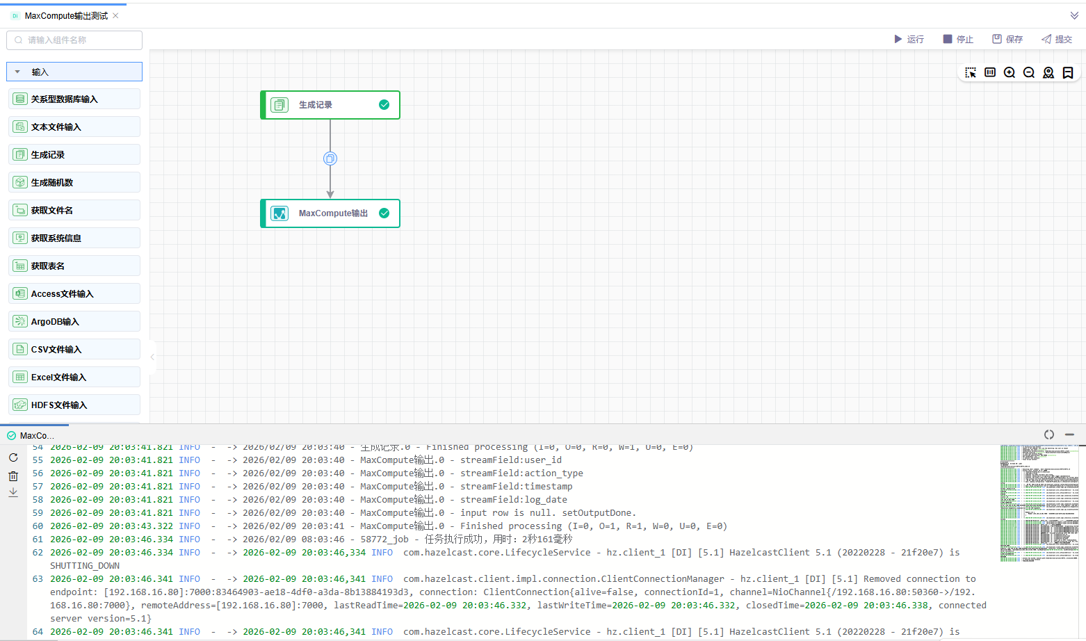Image resolution: width=1086 pixels, height=641 pixels.
Task: Click the locate position pin icon
Action: click(1048, 73)
